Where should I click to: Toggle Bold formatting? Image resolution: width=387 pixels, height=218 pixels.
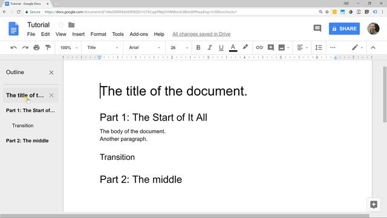tap(198, 47)
